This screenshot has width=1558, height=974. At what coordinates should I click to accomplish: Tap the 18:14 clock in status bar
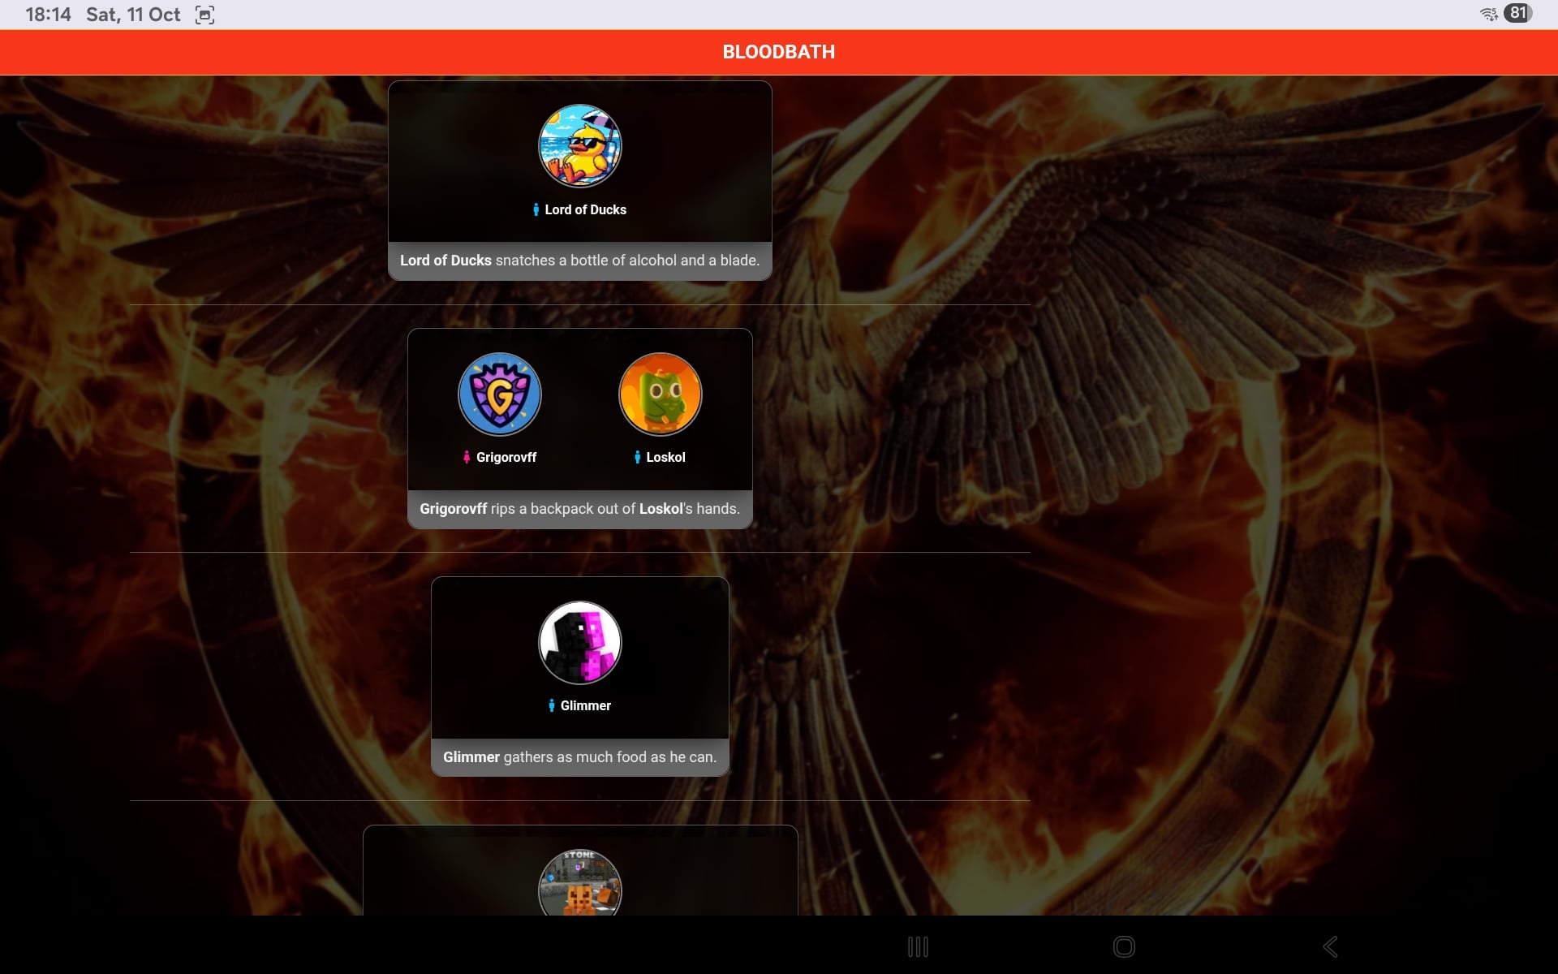tap(48, 15)
